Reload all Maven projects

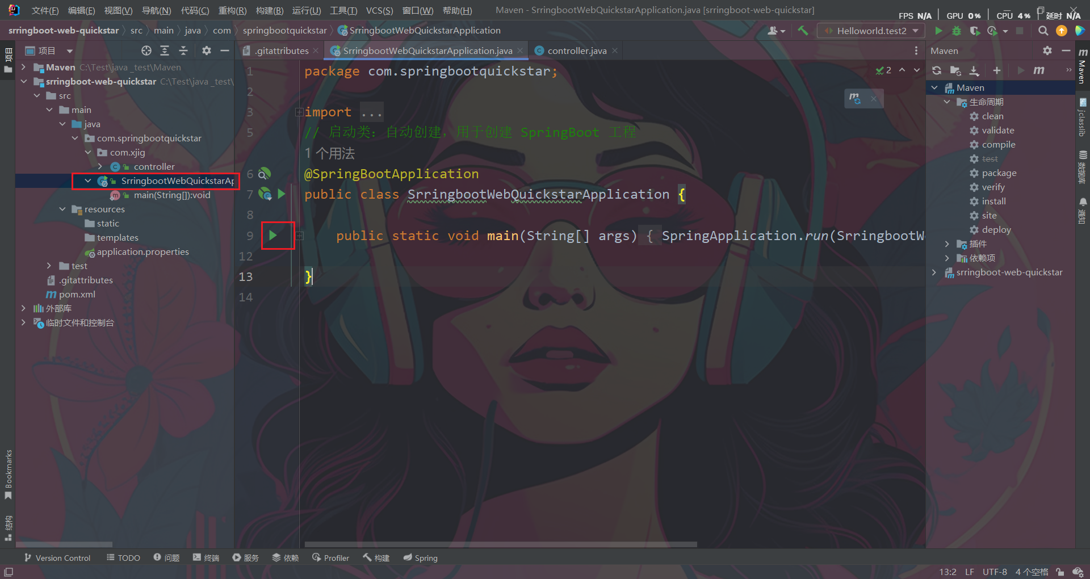click(937, 70)
